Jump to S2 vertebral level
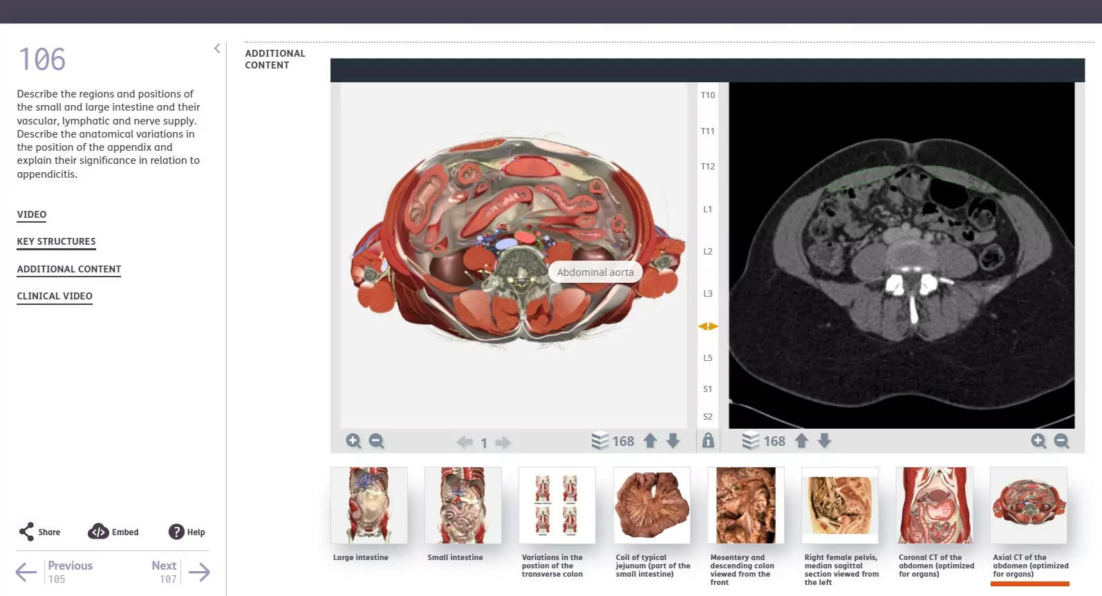1102x596 pixels. click(x=708, y=416)
